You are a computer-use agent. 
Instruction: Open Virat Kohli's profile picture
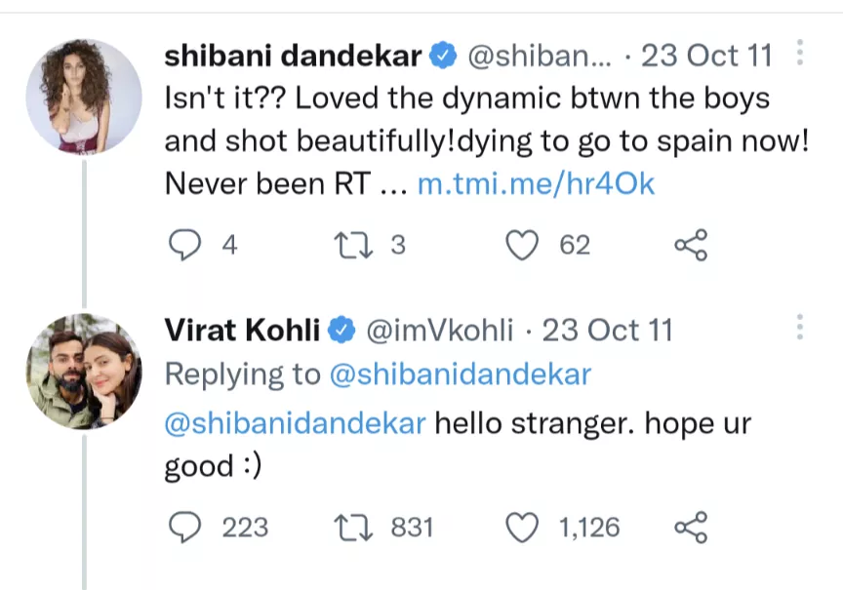click(82, 372)
